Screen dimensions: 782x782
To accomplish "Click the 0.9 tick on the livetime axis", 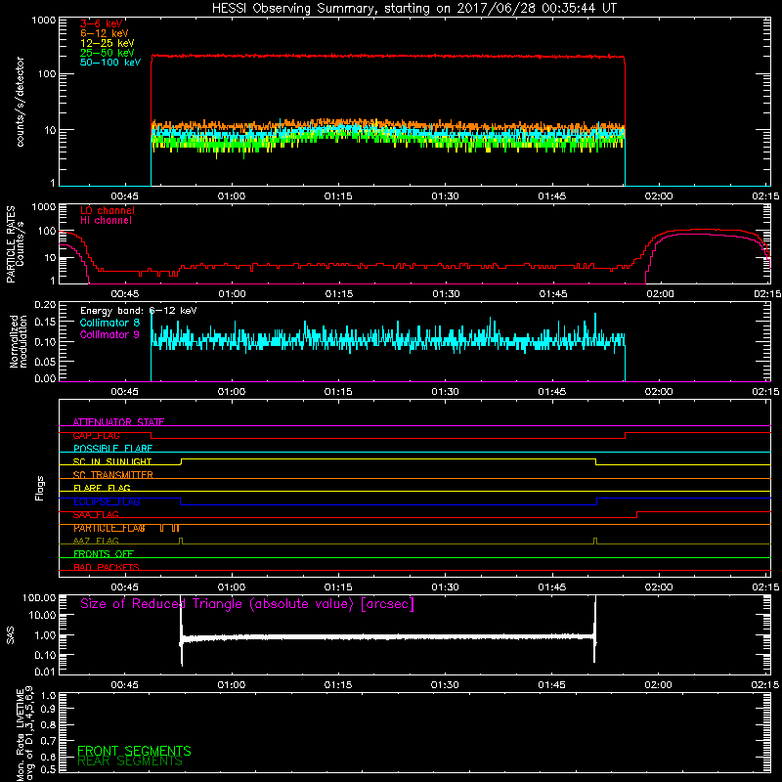I will coord(48,709).
